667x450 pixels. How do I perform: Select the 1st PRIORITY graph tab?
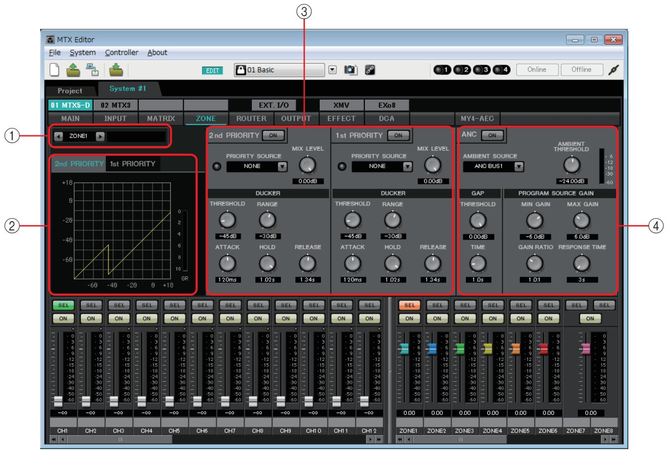point(132,164)
